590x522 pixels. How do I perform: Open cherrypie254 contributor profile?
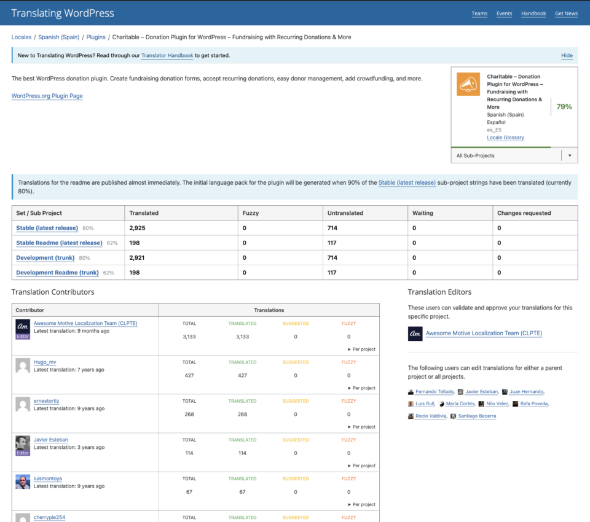click(x=49, y=517)
